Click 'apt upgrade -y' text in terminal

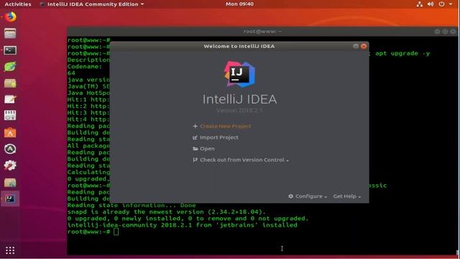tap(402, 53)
